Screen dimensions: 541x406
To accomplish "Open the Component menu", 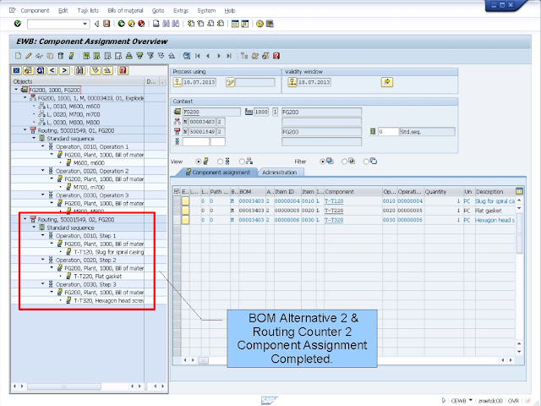I will (35, 10).
